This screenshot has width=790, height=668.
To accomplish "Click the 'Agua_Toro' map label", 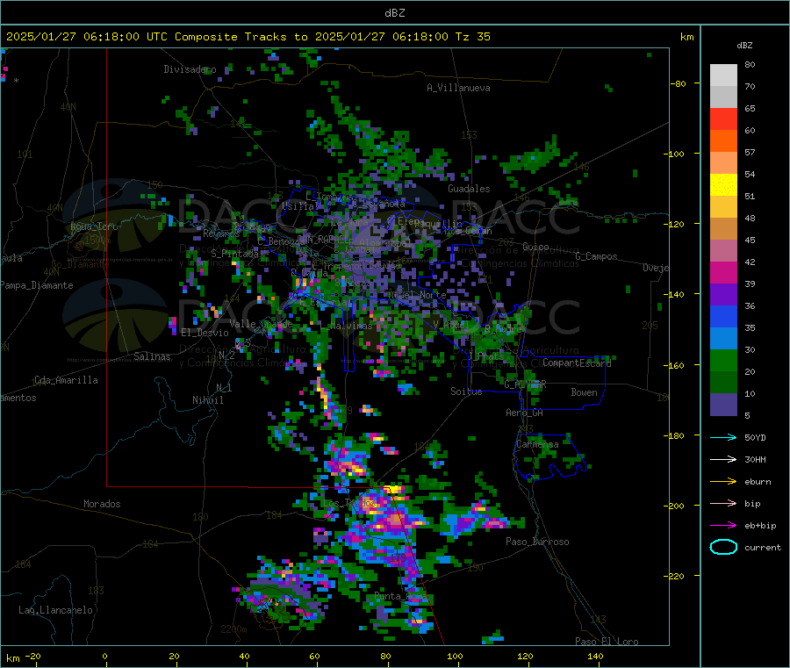I will pyautogui.click(x=94, y=226).
